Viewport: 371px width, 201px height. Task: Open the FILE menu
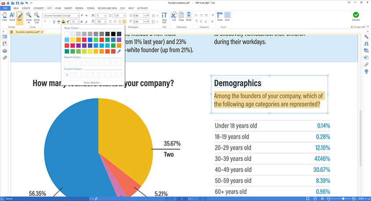pos(5,8)
